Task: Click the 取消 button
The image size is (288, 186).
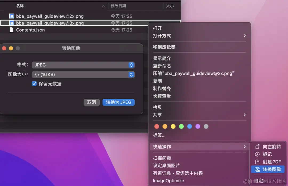Action: point(92,102)
